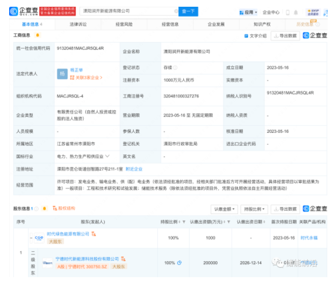The image size is (334, 281).
Task: Filter the 持股比例 column
Action: pyautogui.click(x=184, y=222)
